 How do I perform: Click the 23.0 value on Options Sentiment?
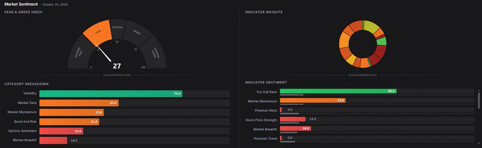tap(78, 131)
